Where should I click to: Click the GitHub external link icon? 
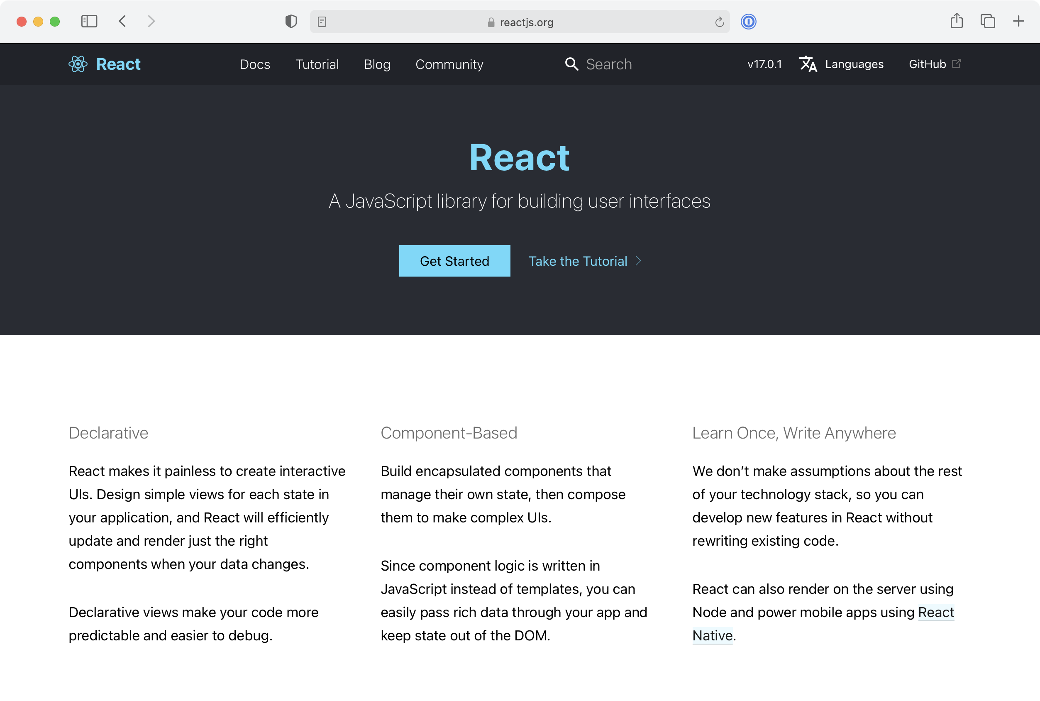957,64
